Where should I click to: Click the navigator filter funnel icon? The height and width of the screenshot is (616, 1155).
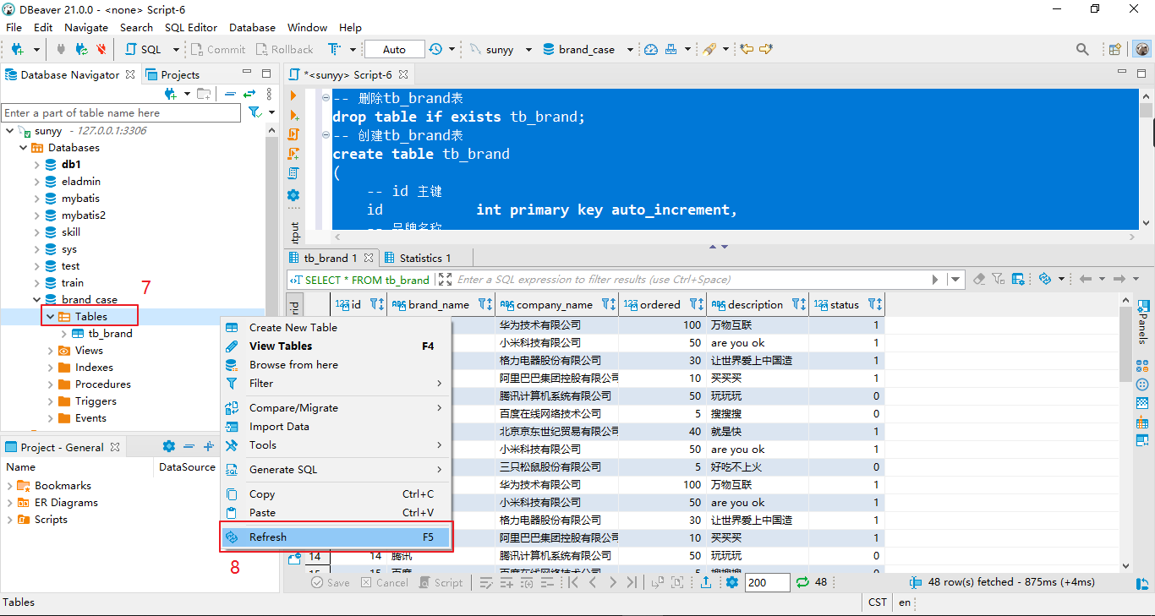pos(255,112)
